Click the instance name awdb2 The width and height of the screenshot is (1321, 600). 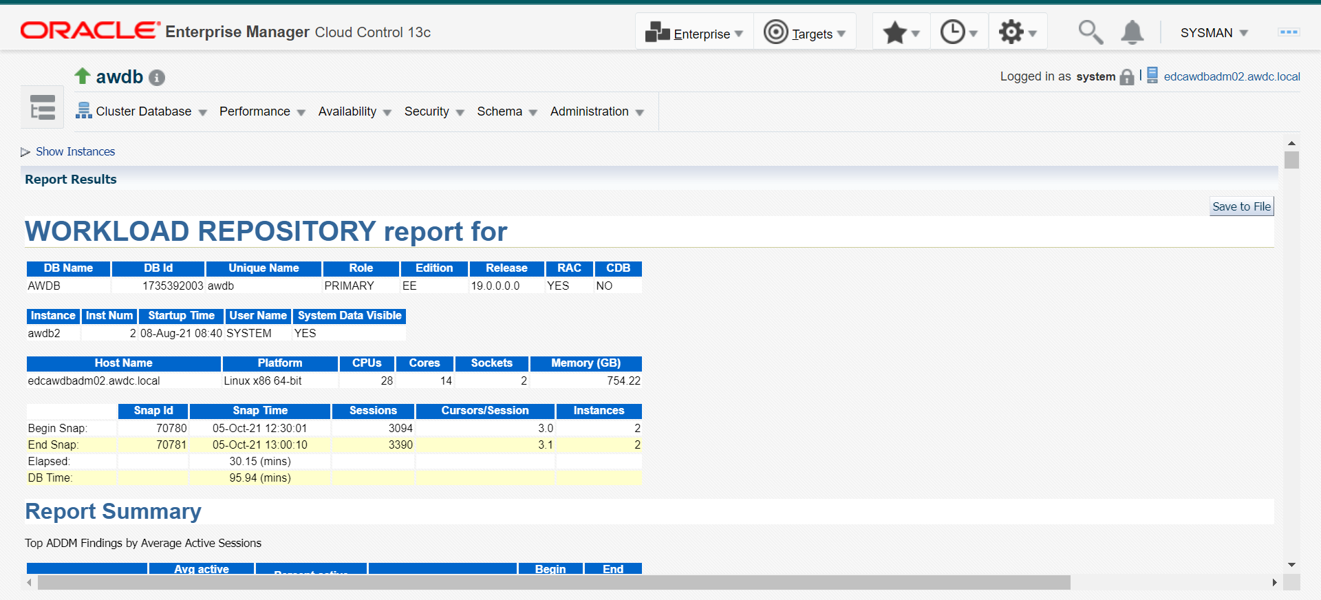[44, 333]
